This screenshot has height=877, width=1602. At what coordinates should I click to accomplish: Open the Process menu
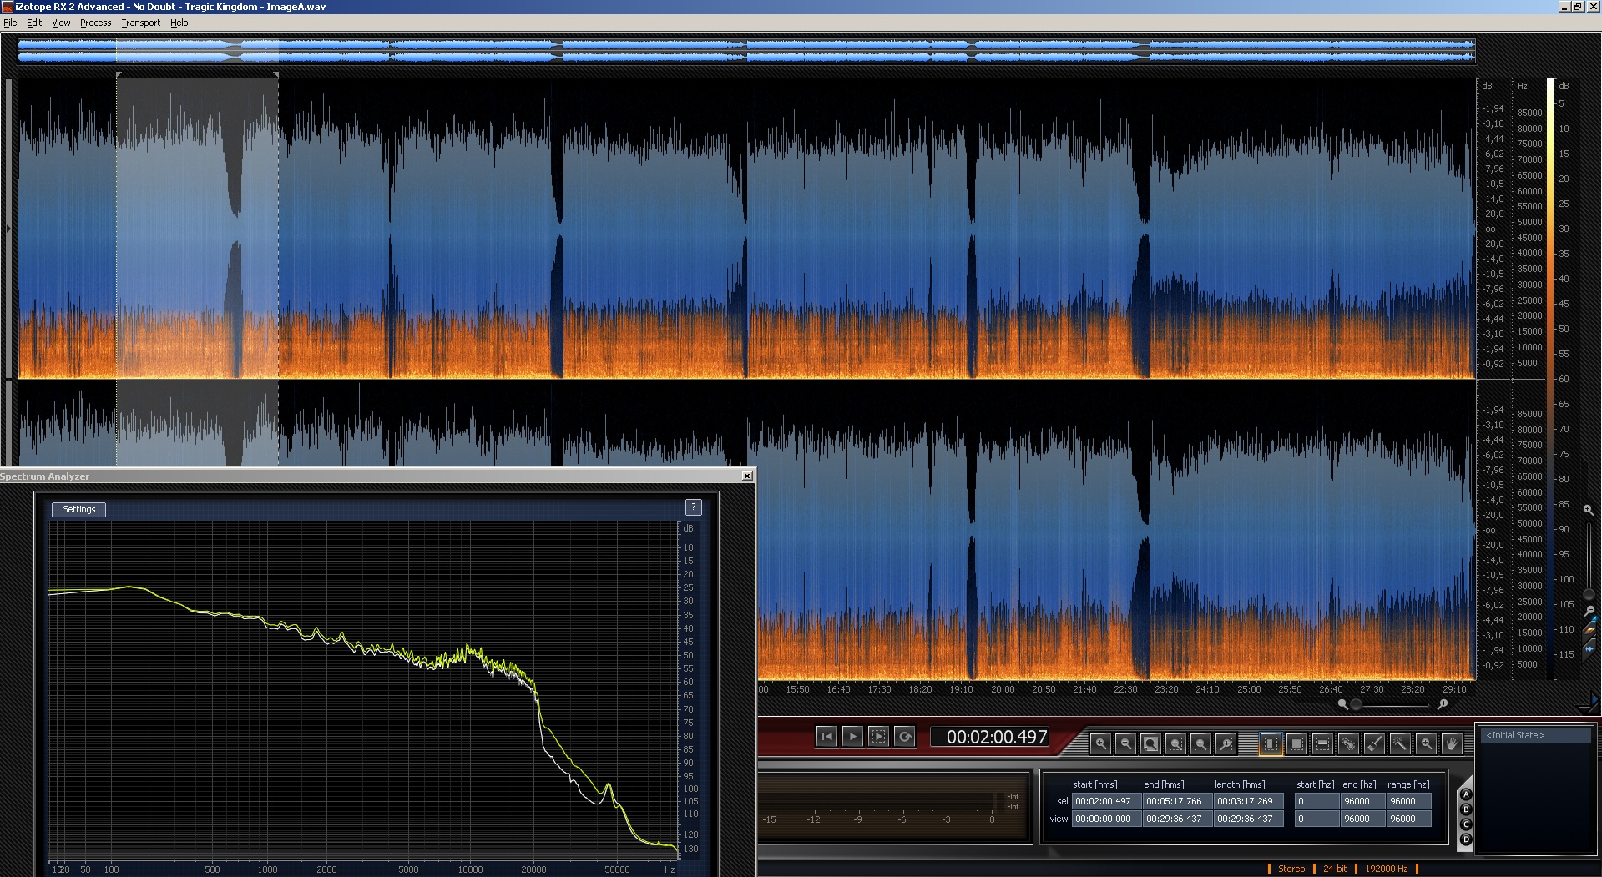95,23
